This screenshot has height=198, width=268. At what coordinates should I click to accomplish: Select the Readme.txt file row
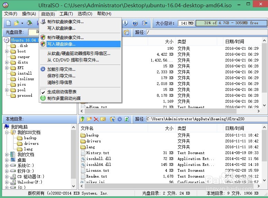coord(170,176)
